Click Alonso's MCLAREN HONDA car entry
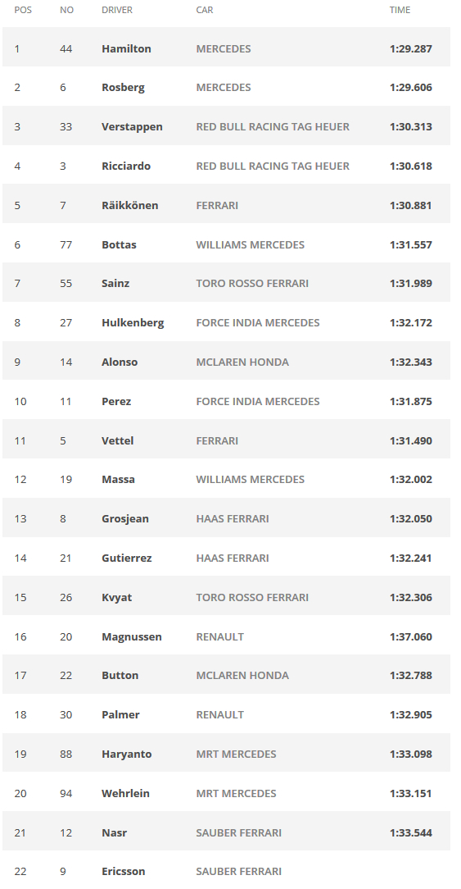Screen dimensions: 461x889 click(242, 362)
